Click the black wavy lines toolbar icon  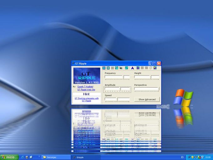(121, 68)
